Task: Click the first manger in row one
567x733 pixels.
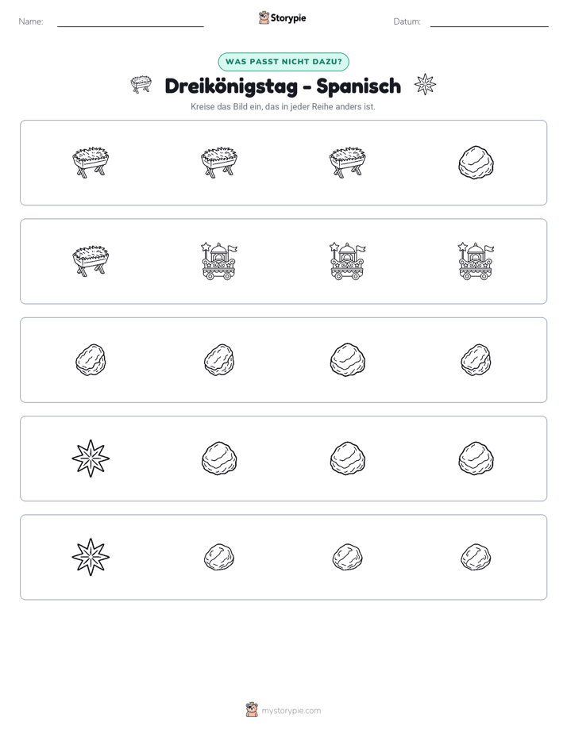Action: (x=91, y=162)
